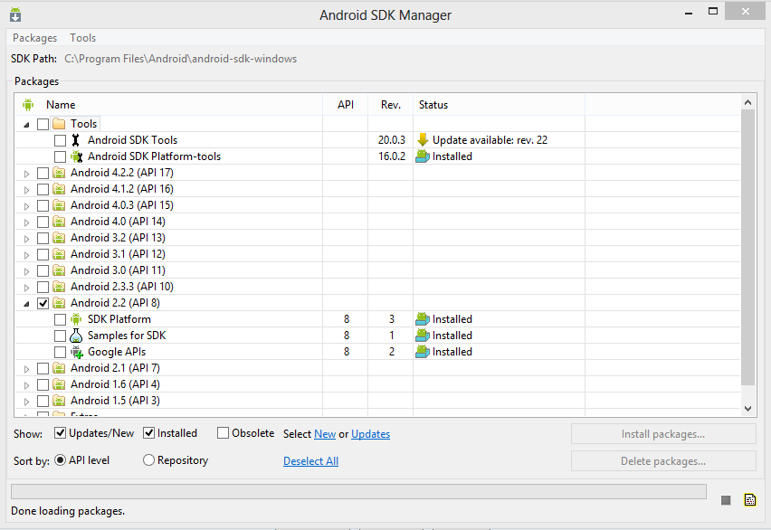Open the log window icon at bottom right

point(749,500)
